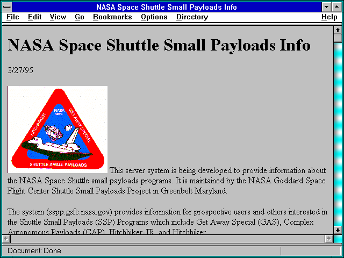Click the Shuttle Small Payloads patch image
The width and height of the screenshot is (344, 258).
(x=58, y=130)
